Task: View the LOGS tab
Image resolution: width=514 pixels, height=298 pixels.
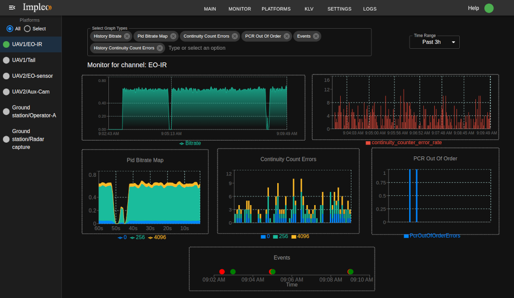Action: pos(370,9)
